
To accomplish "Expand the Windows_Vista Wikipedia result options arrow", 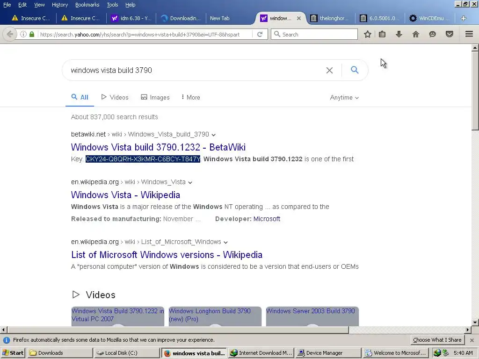I will tap(190, 182).
